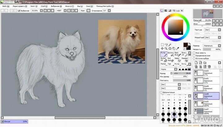Select the eyedropper color picker tool
Viewport: 223px width, 127px height.
click(178, 48)
